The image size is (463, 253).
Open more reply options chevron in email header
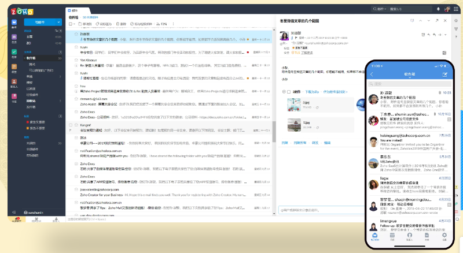pos(444,35)
